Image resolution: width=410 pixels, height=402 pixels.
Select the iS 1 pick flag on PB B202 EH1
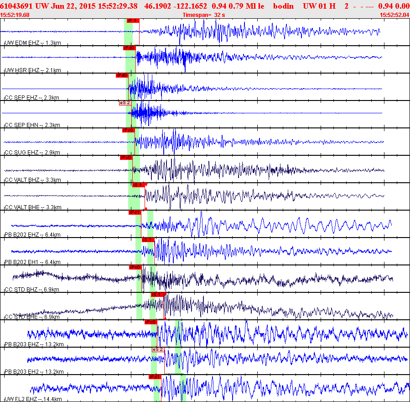[148, 240]
